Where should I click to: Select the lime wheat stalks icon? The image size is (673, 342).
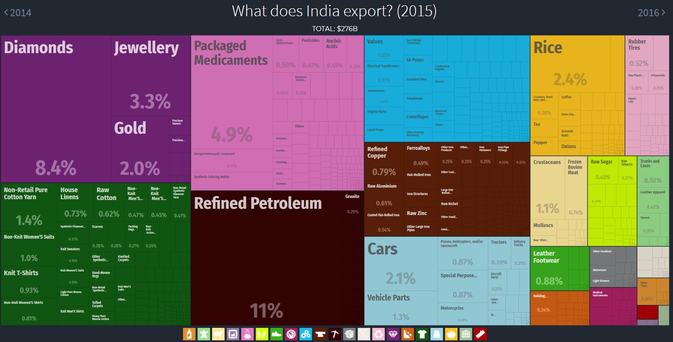pos(262,334)
